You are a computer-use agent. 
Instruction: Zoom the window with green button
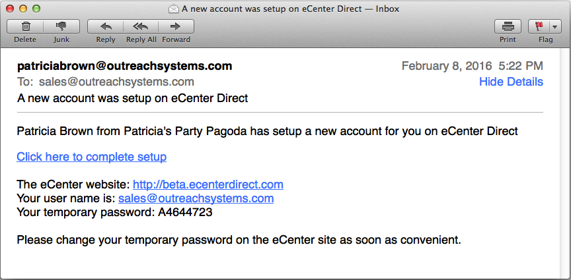click(x=36, y=9)
